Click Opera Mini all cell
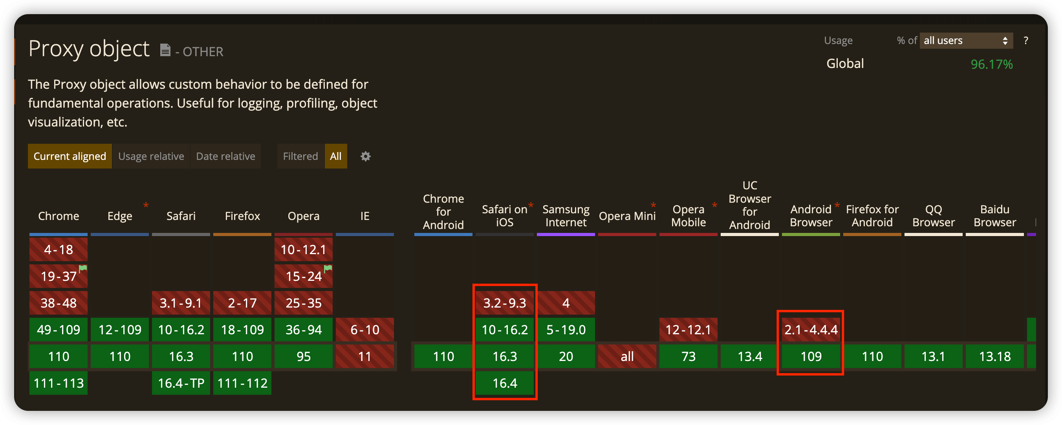The height and width of the screenshot is (425, 1062). 627,357
